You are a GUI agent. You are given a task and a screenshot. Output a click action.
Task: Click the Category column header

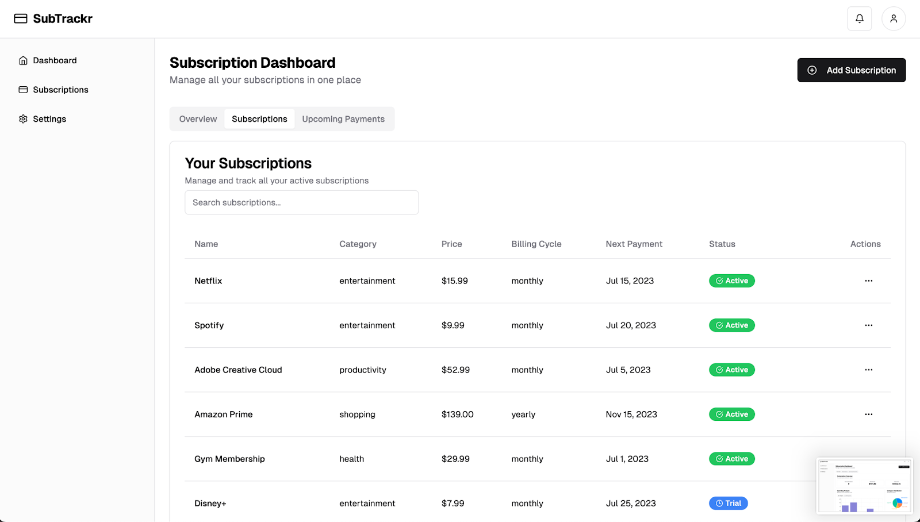[358, 244]
